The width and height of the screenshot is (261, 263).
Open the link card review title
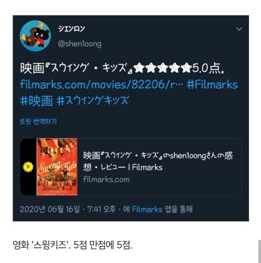[158, 161]
